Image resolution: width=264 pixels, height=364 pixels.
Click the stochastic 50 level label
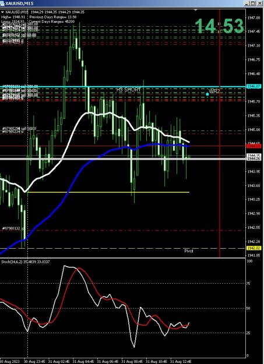click(x=249, y=308)
